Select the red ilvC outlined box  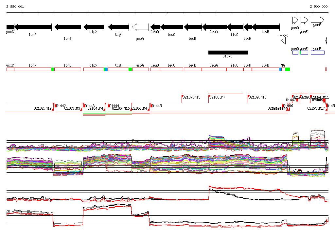pos(235,69)
